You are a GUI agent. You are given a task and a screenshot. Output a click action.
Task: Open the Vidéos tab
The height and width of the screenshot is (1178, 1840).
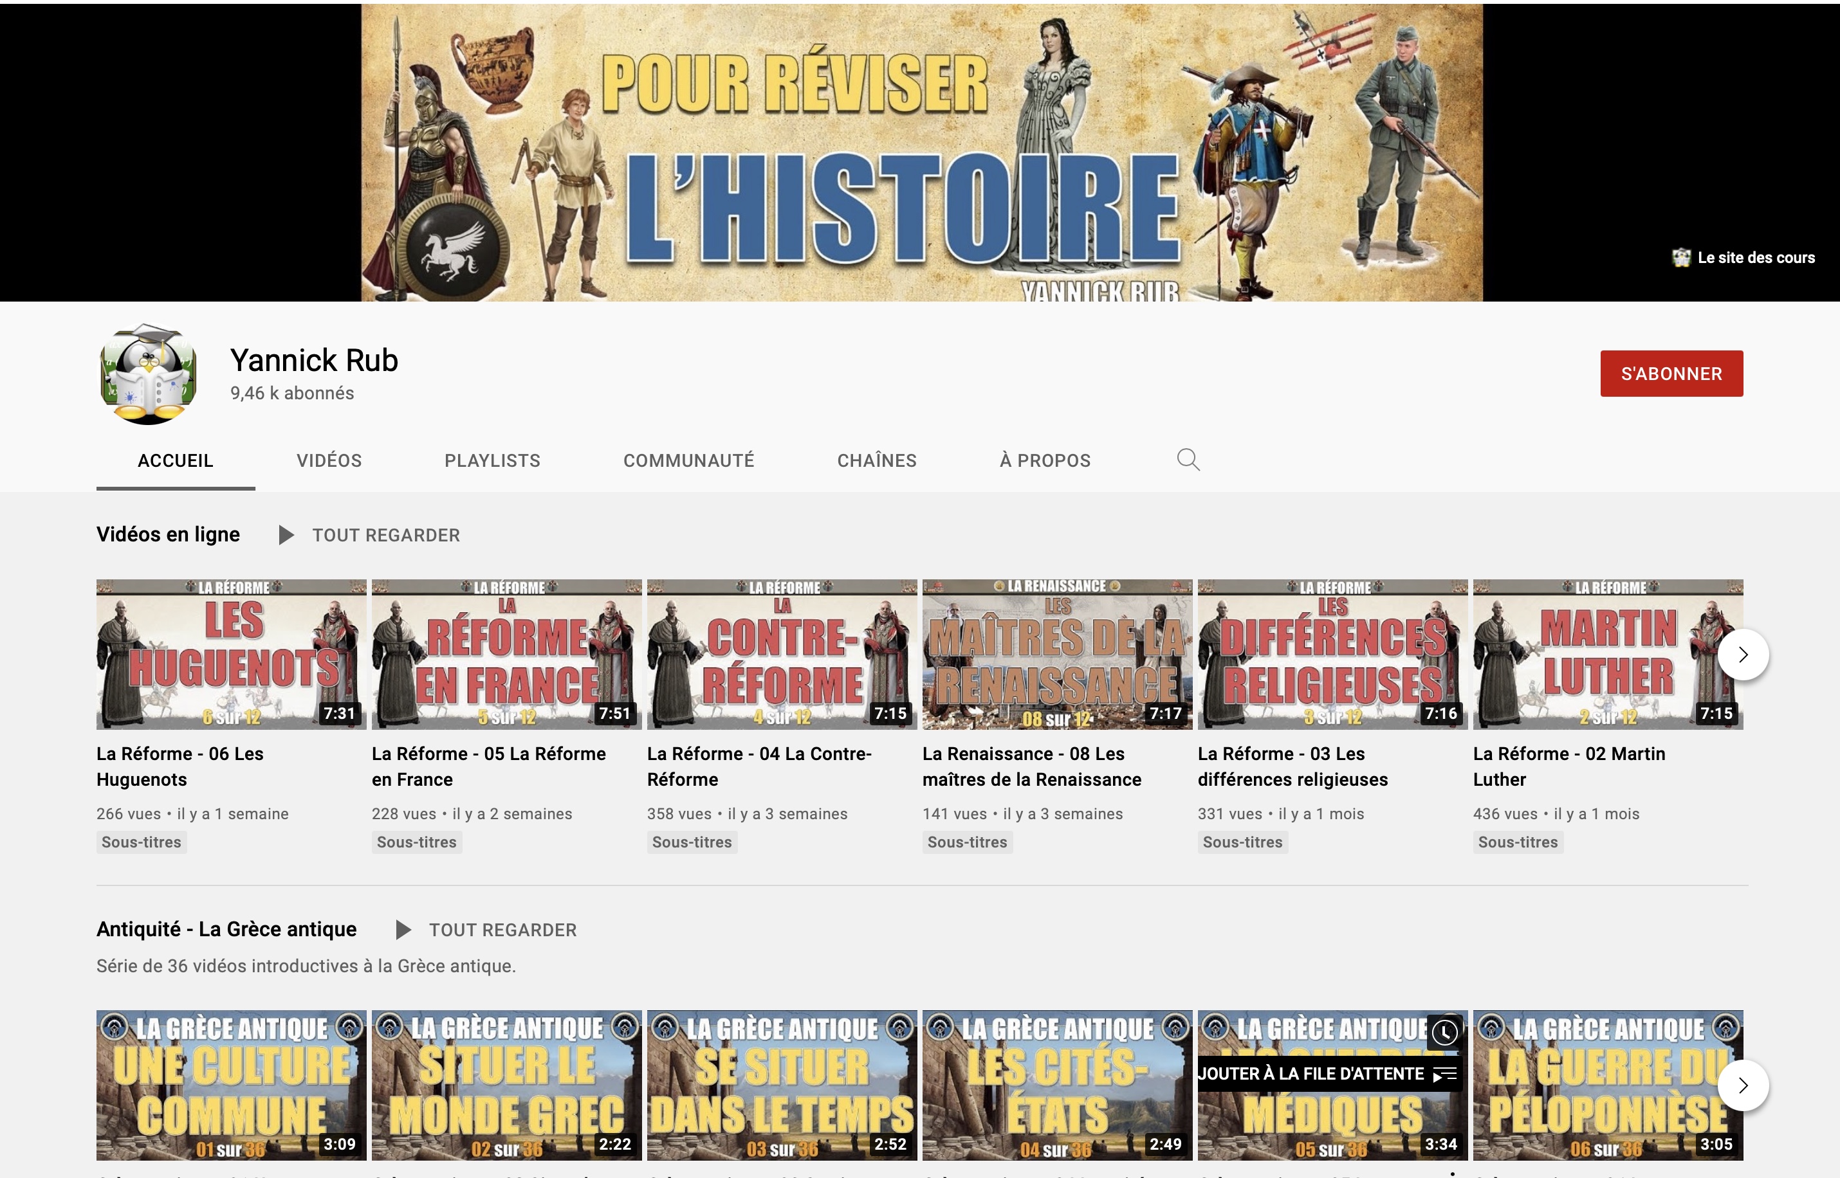tap(329, 460)
